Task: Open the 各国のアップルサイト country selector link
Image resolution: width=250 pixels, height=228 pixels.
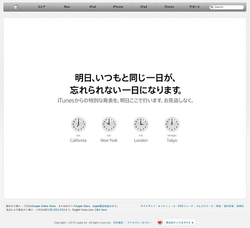Action: (179, 223)
